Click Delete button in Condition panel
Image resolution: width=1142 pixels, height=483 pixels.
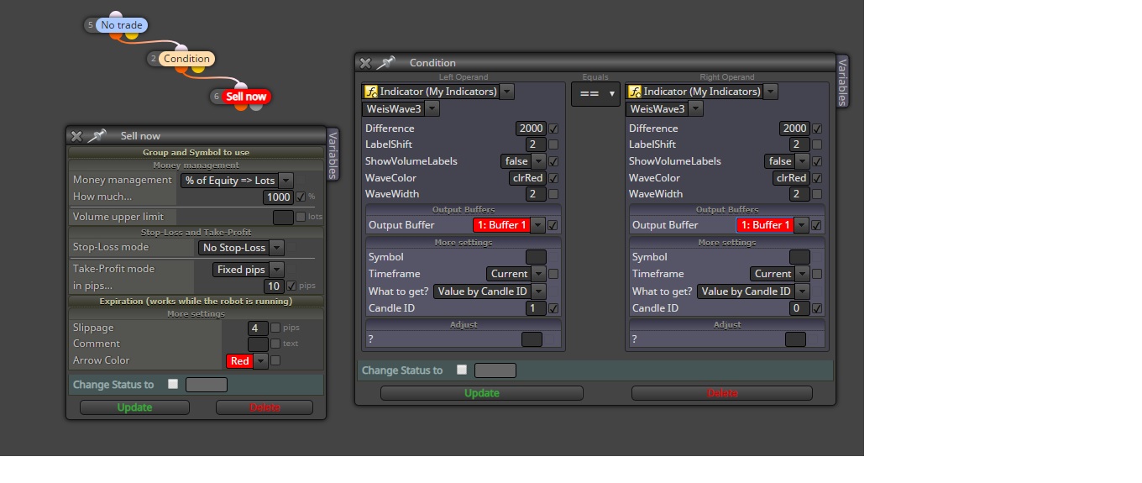coord(722,393)
